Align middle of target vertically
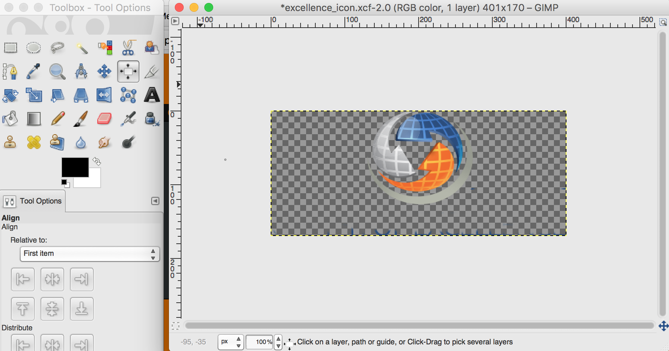 (52, 309)
